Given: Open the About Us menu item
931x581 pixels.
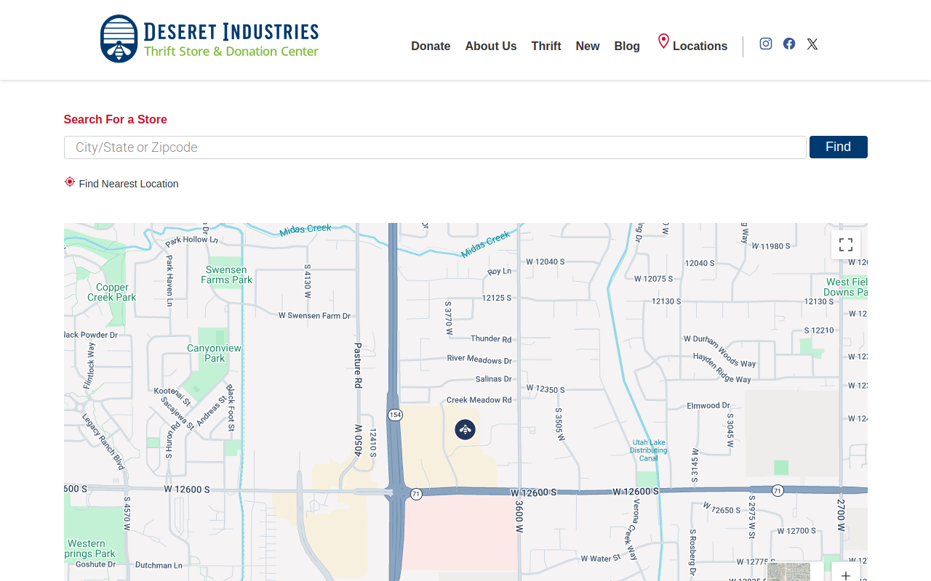Looking at the screenshot, I should [491, 46].
